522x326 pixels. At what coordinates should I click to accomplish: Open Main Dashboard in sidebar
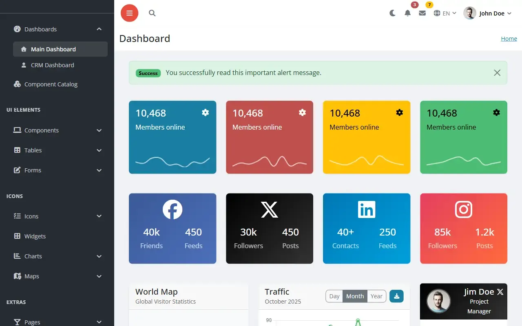(60, 49)
